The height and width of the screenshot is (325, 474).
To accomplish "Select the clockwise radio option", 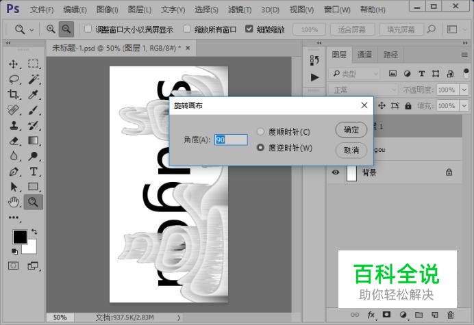I will point(260,131).
